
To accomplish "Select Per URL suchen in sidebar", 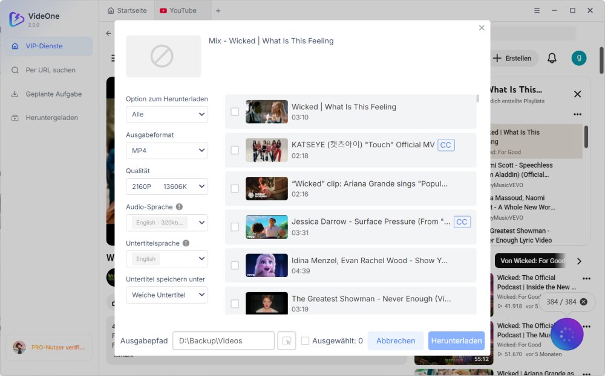I will pos(49,70).
